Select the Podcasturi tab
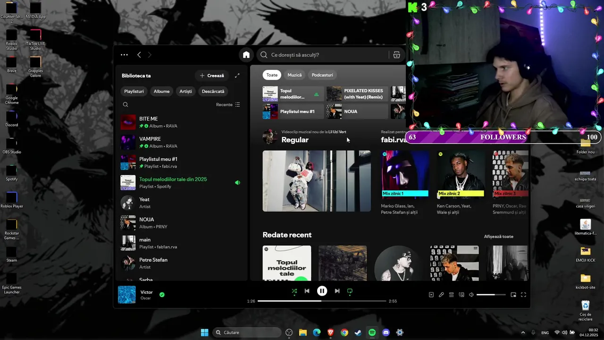The image size is (604, 340). [x=322, y=75]
